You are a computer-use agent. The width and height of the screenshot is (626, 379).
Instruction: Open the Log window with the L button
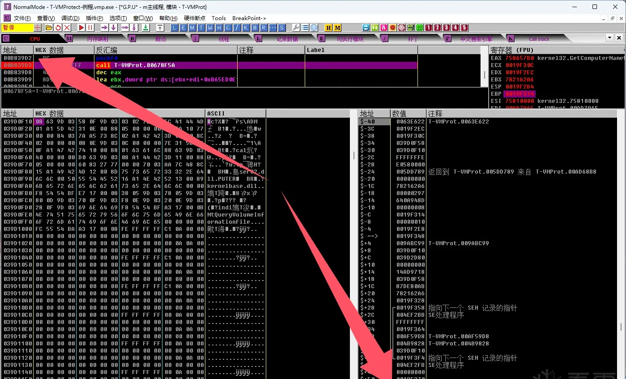[175, 28]
